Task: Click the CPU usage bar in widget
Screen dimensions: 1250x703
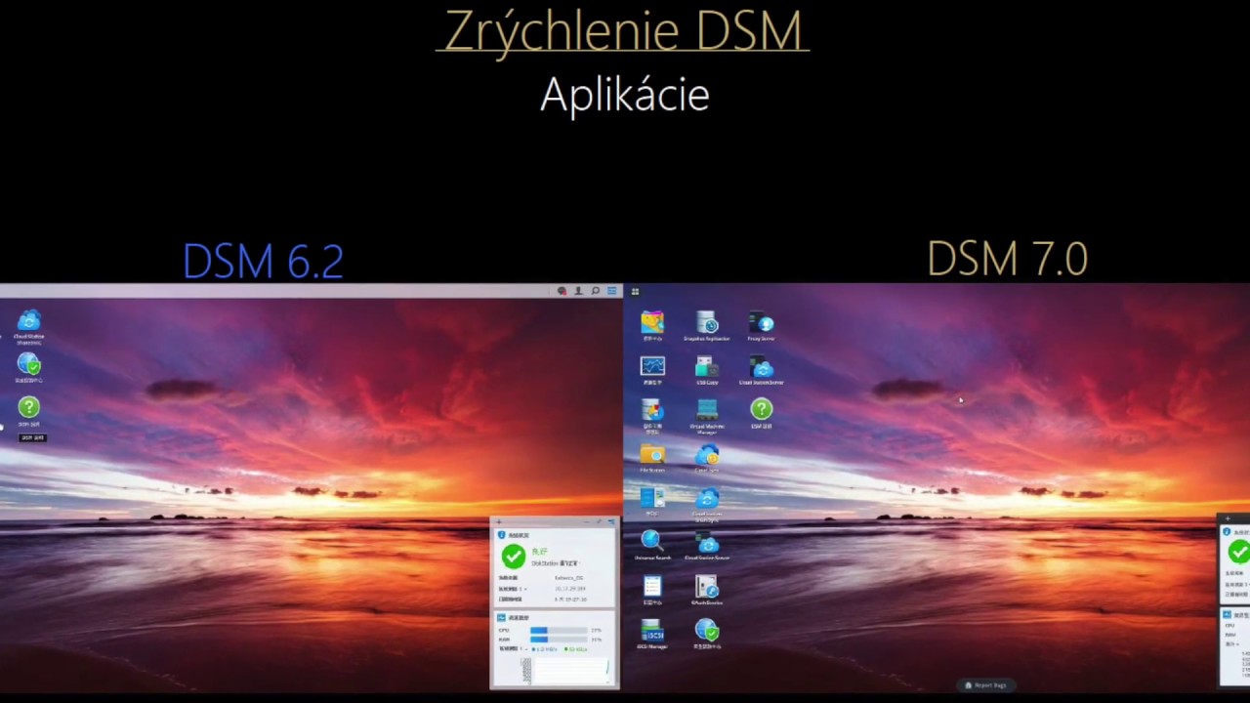Action: (x=559, y=631)
